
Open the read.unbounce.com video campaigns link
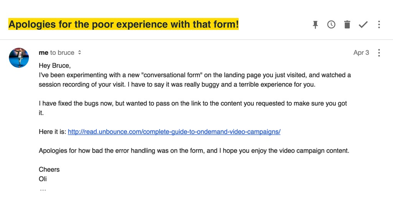[174, 132]
